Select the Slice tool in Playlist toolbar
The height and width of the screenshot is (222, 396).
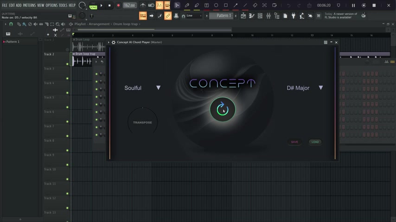click(x=46, y=24)
